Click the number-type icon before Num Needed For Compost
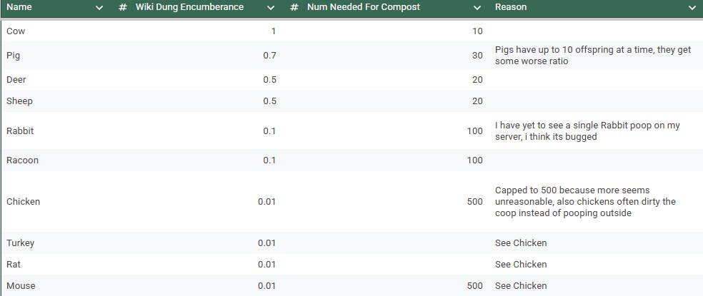Screen dimensions: 703x296 tap(294, 7)
